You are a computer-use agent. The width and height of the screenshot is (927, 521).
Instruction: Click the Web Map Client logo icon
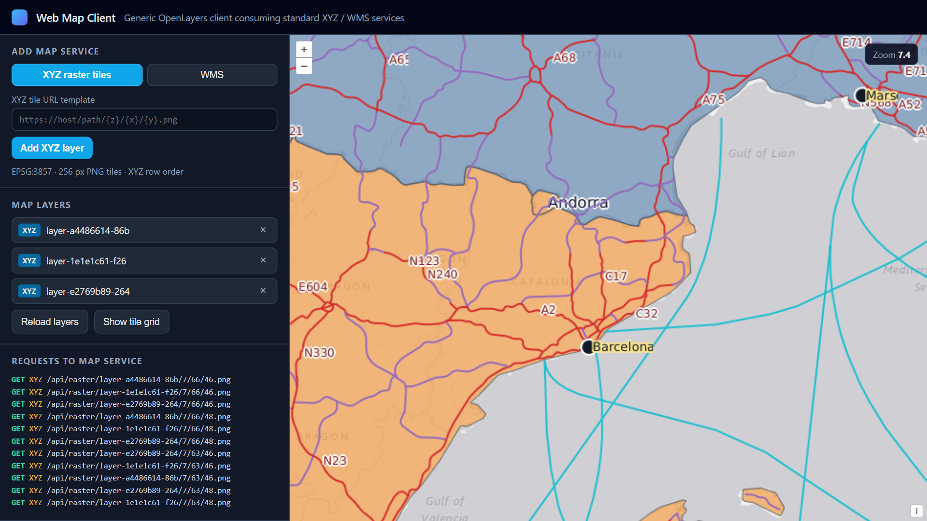click(20, 17)
